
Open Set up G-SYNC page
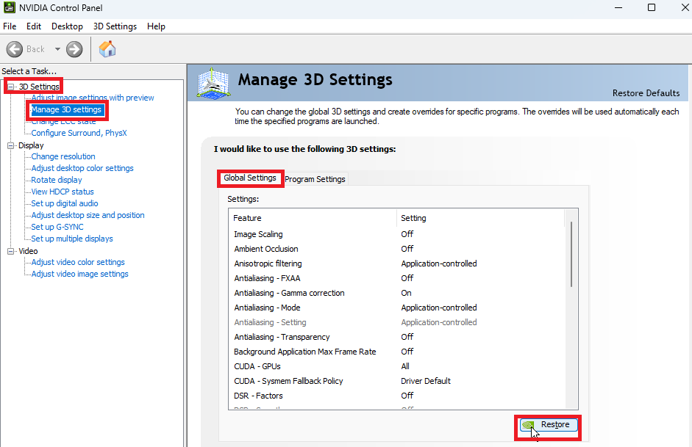(x=57, y=227)
